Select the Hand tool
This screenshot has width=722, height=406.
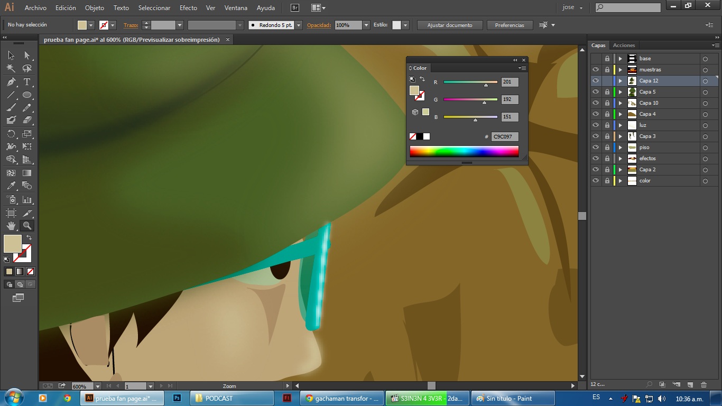point(11,226)
